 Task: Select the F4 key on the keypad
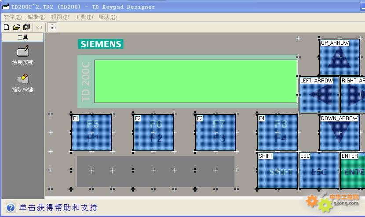tap(277, 133)
